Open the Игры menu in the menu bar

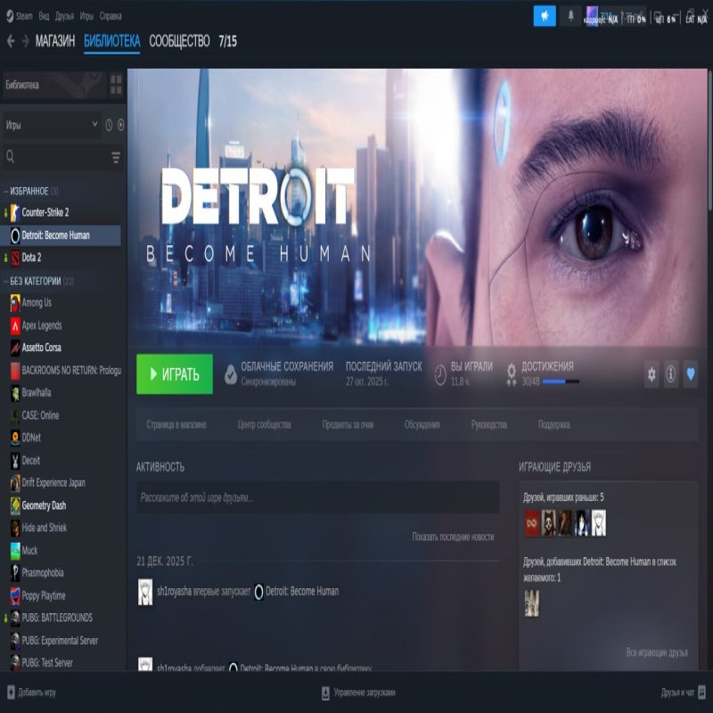86,16
